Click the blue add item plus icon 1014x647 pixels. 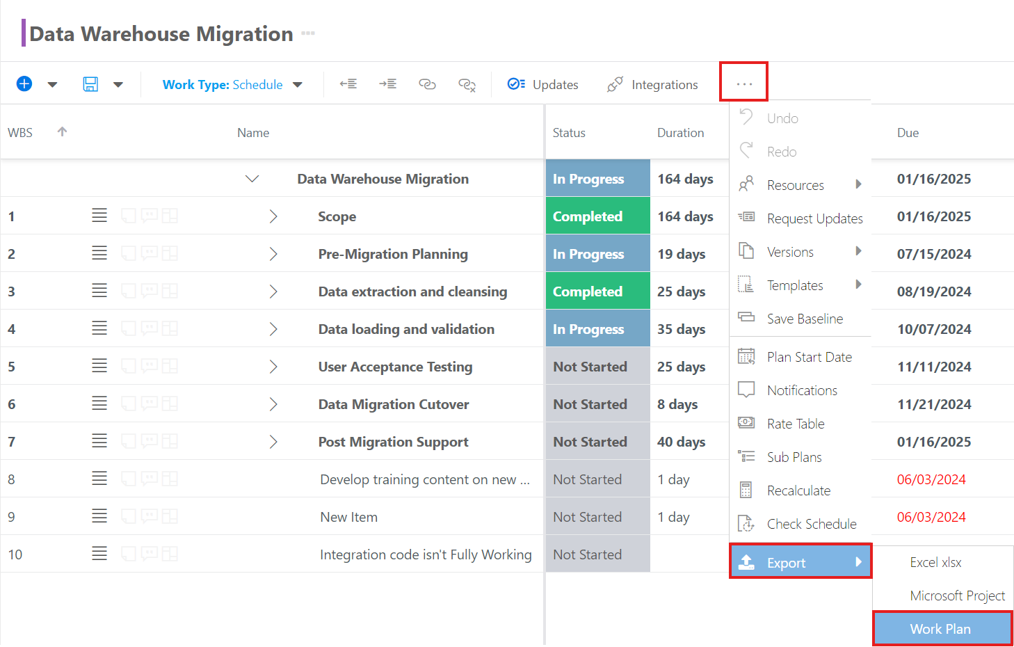click(x=24, y=84)
